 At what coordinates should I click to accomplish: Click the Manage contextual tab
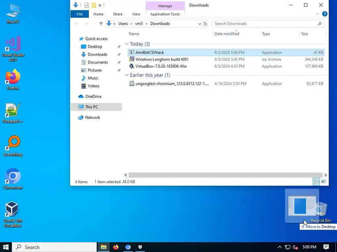pyautogui.click(x=165, y=6)
